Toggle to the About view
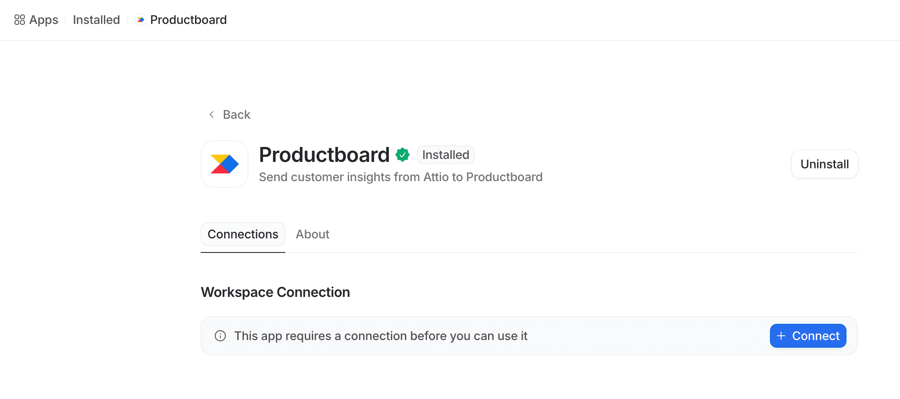900x399 pixels. click(312, 234)
